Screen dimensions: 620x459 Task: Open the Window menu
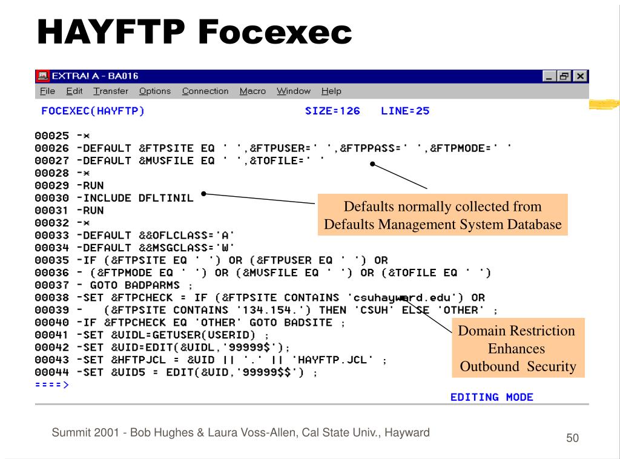click(x=294, y=91)
